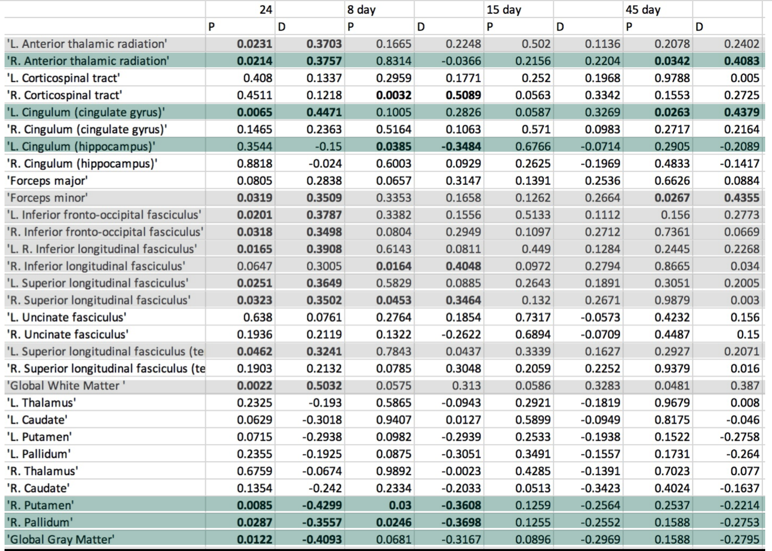Viewport: 772px width, 551px height.
Task: Select the 'Forceps minor' row label
Action: tap(47, 198)
